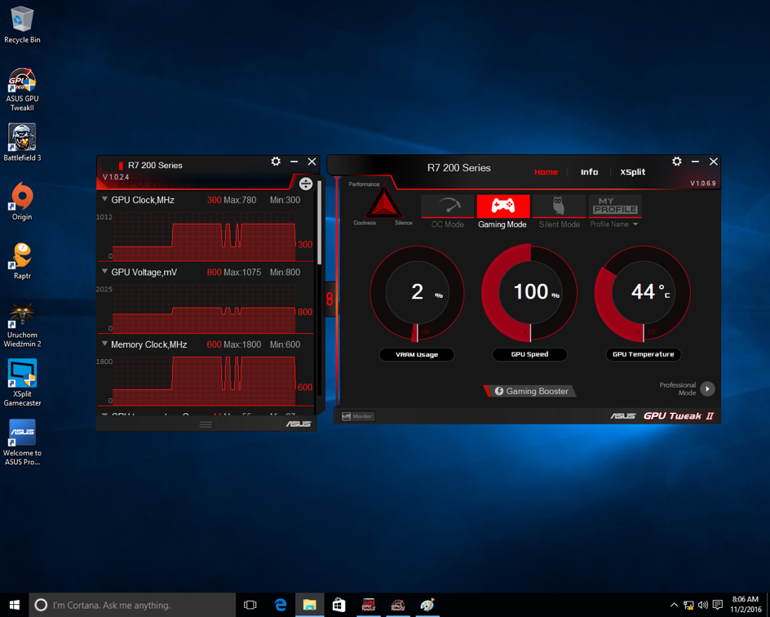Select the OC Mode speedometer icon
The width and height of the screenshot is (770, 617).
coord(447,206)
